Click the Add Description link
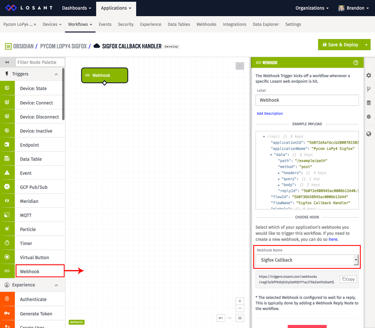 click(x=270, y=114)
